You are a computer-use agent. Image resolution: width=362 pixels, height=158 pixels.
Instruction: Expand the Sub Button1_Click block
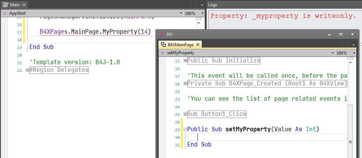pos(185,114)
